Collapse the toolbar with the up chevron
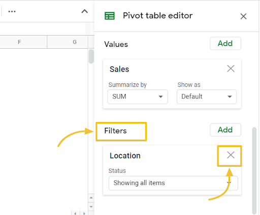 84,11
